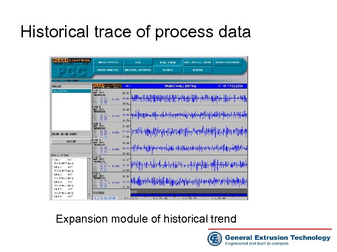The height and width of the screenshot is (252, 337).
Task: Click the PlastControl PCC logo
Action: tap(72, 68)
